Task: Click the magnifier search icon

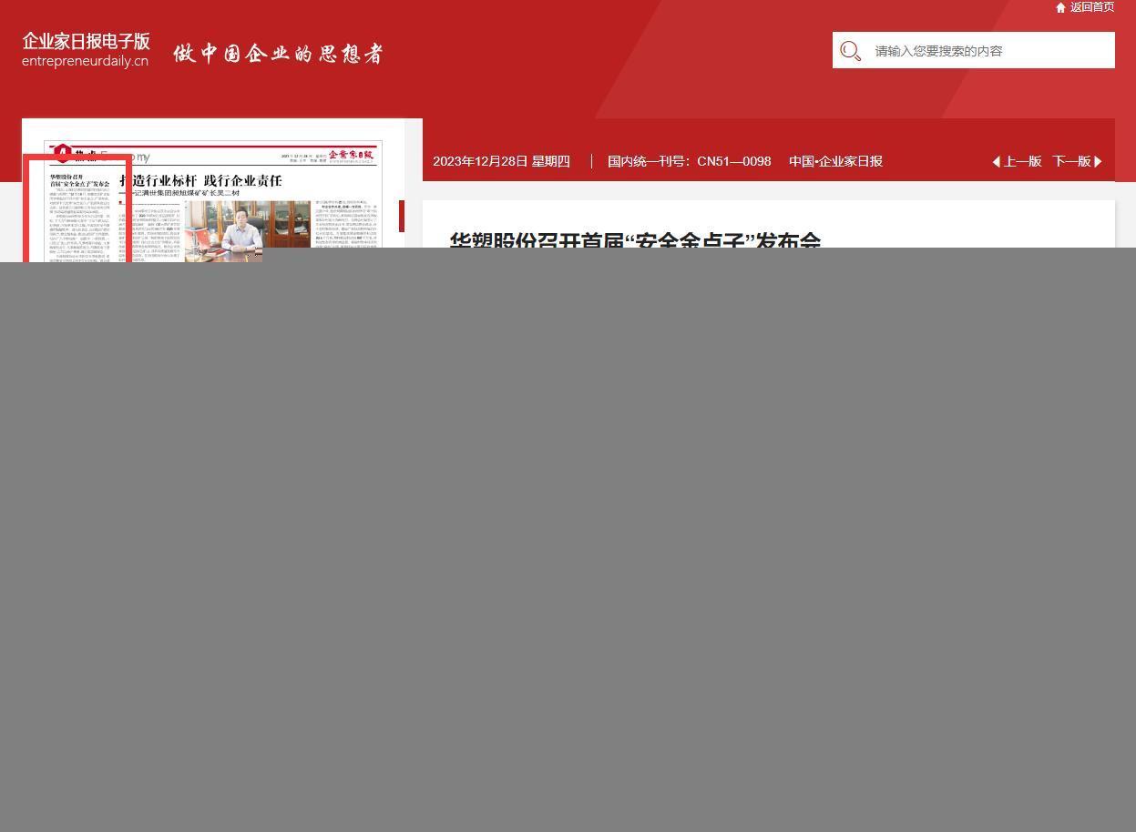Action: coord(851,51)
